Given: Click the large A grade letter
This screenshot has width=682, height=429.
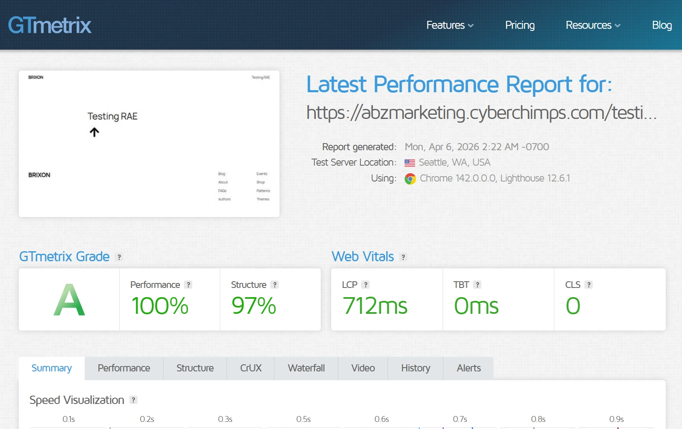Looking at the screenshot, I should [69, 300].
